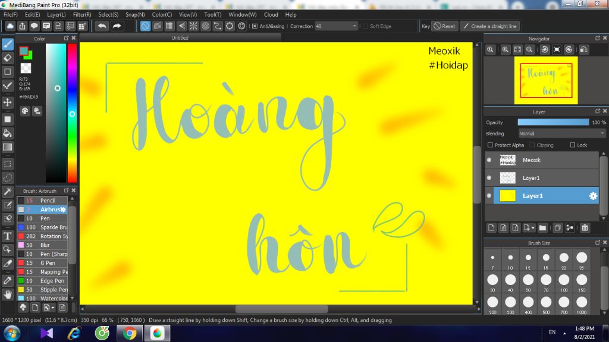Screen dimensions: 609x342
Task: Select the Eraser tool
Action: (7, 58)
